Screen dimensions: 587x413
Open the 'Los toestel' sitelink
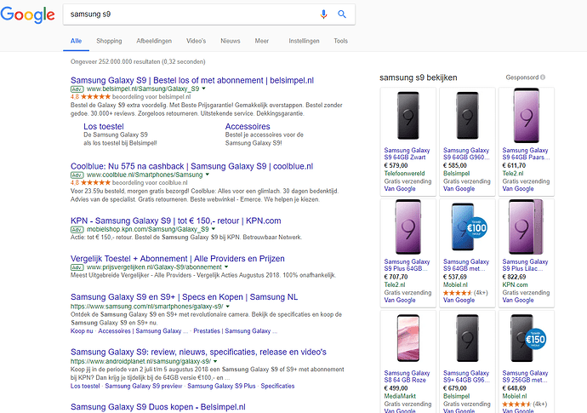click(102, 127)
